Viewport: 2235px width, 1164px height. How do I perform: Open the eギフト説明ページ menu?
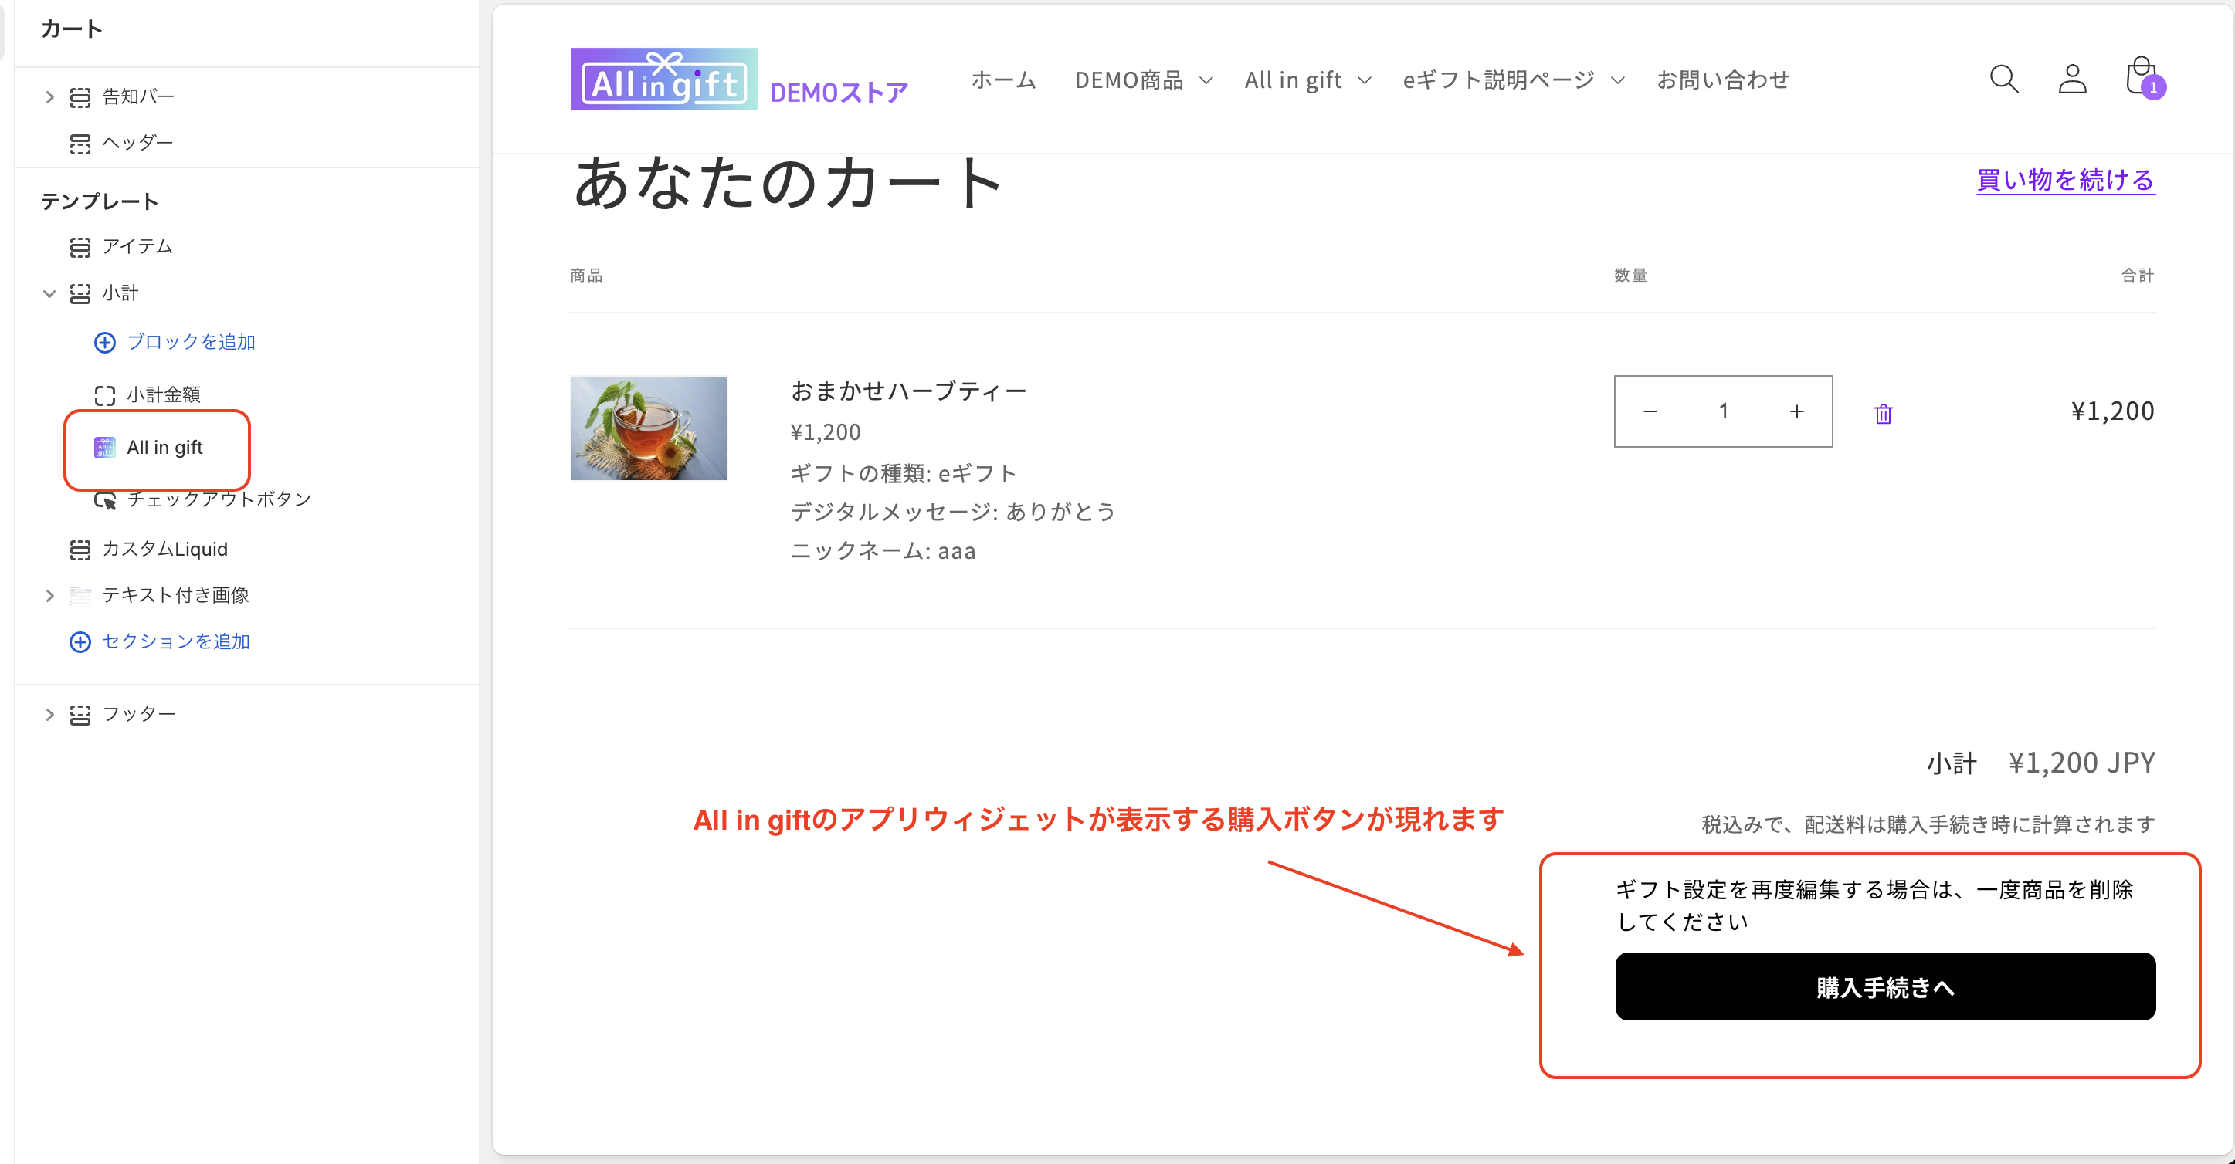coord(1512,80)
